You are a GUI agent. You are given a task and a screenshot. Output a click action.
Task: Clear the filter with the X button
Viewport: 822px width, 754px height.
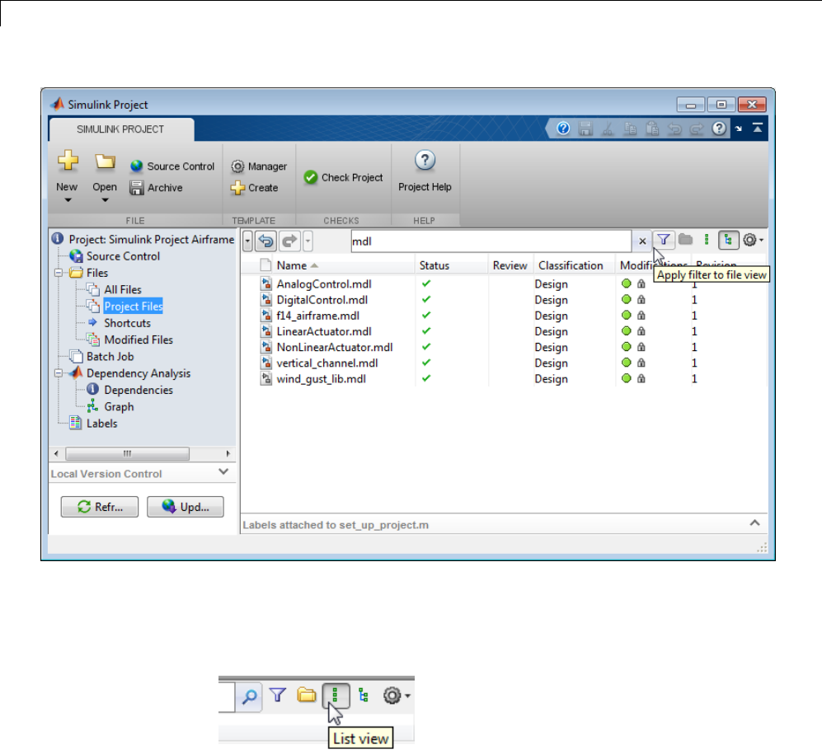pos(642,241)
